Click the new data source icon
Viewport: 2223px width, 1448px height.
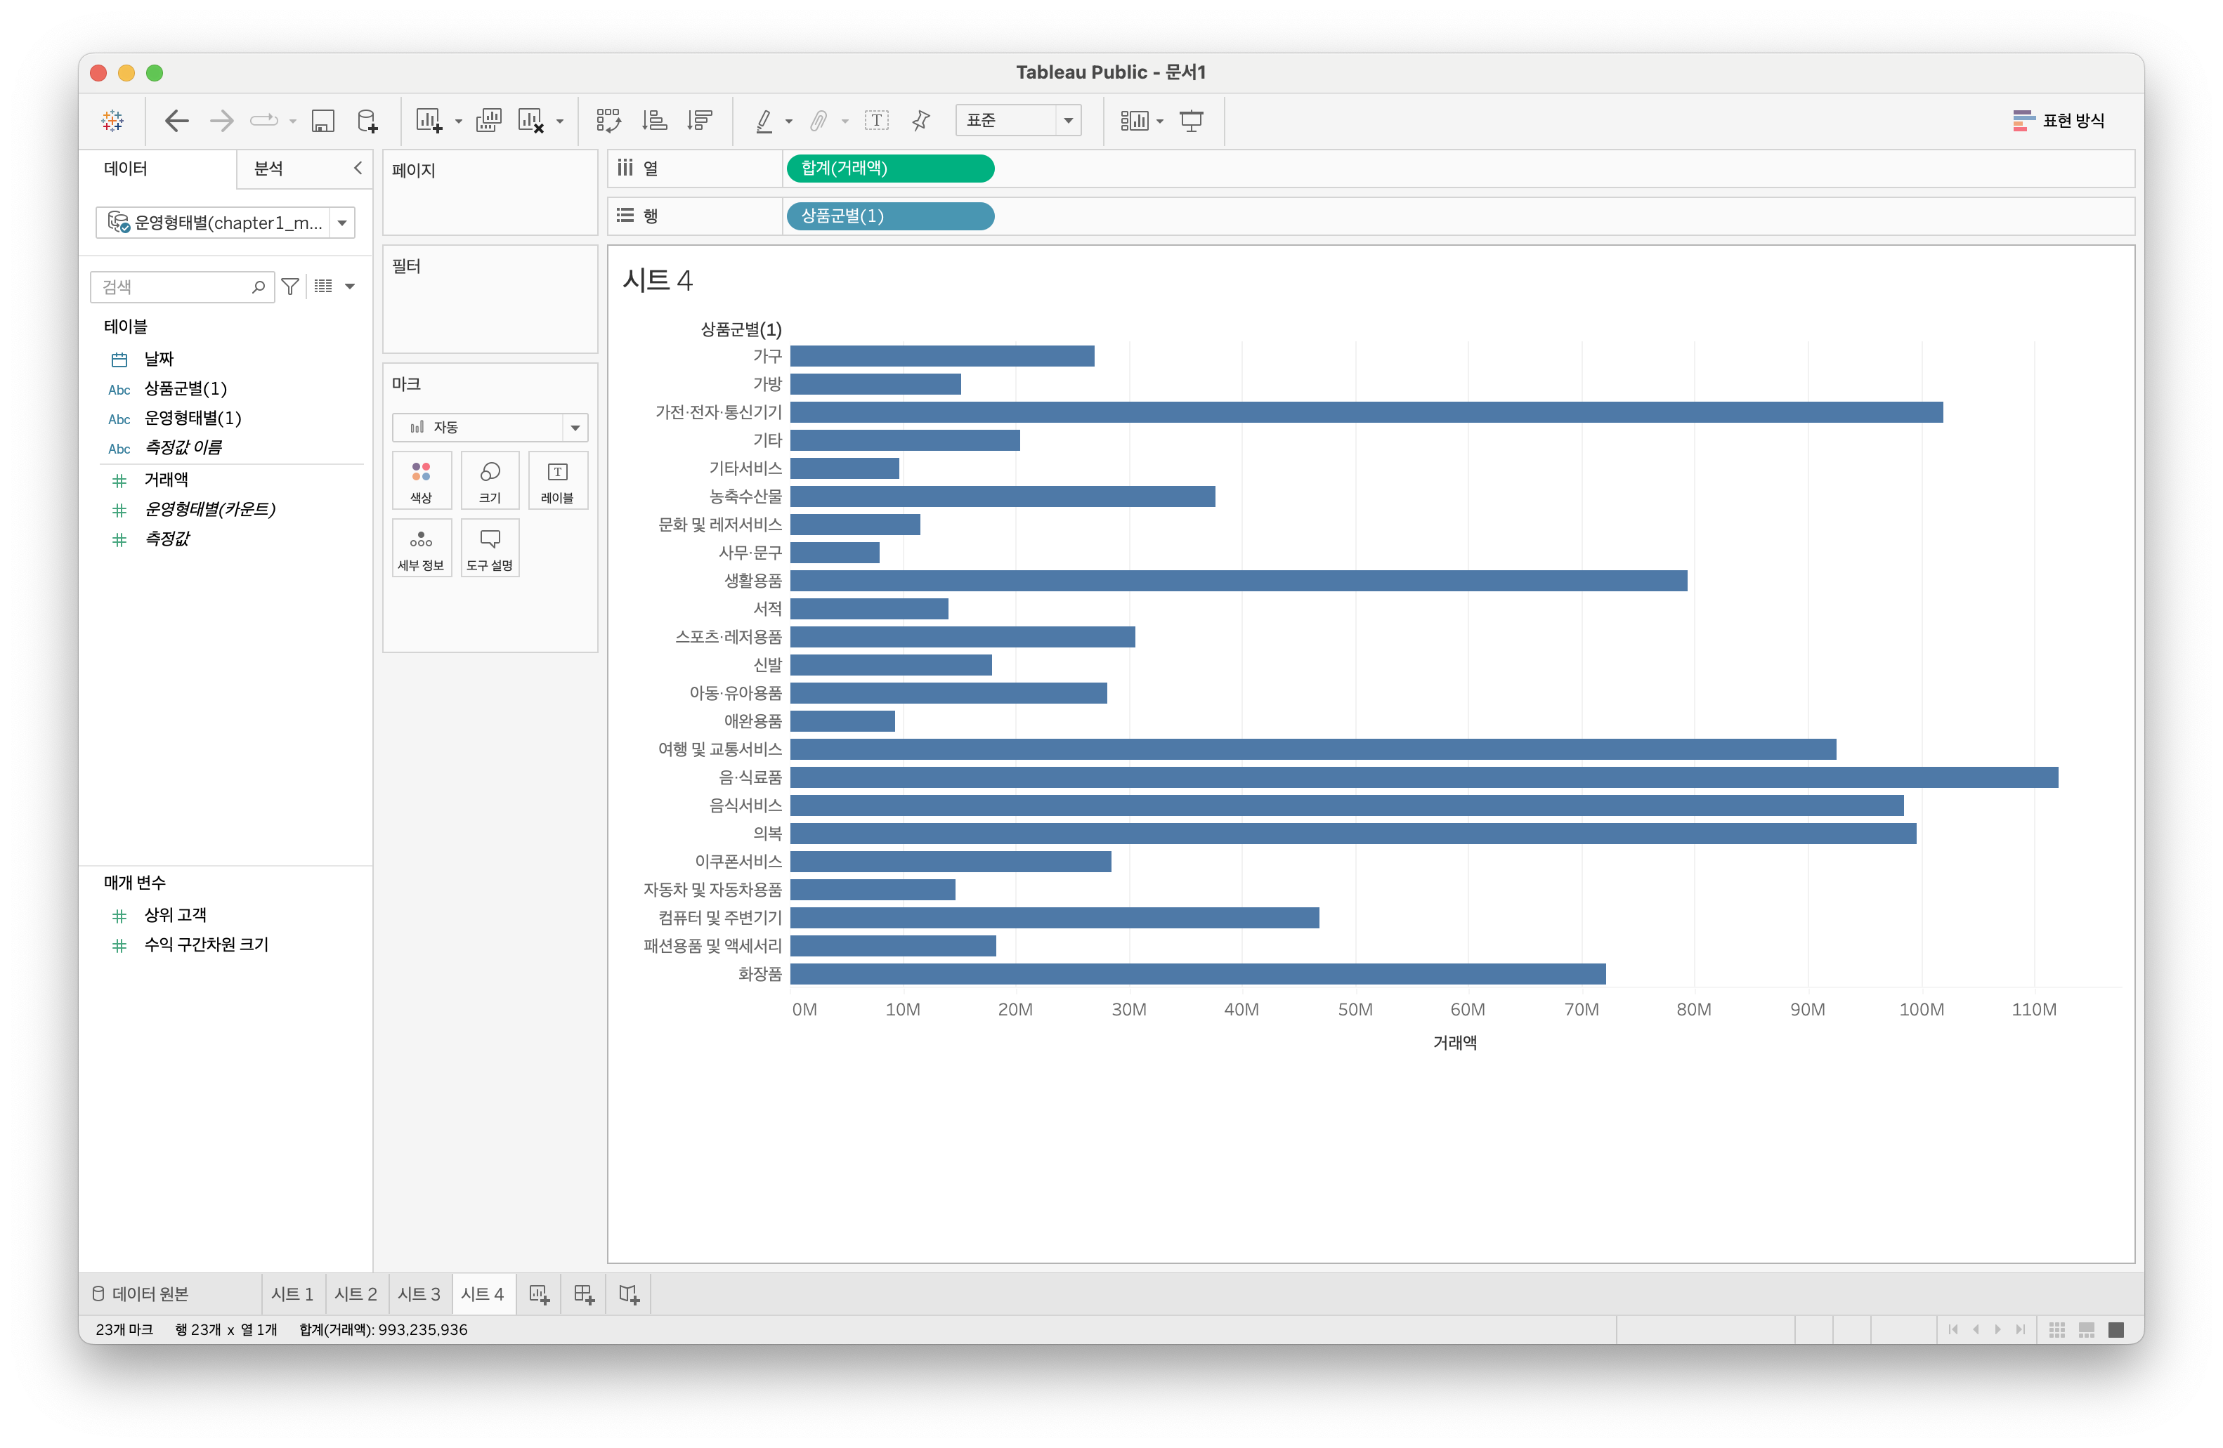coord(367,121)
